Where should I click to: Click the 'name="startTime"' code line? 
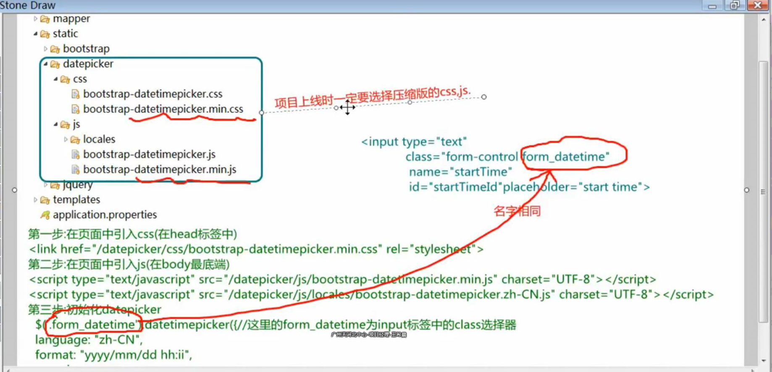pos(460,172)
